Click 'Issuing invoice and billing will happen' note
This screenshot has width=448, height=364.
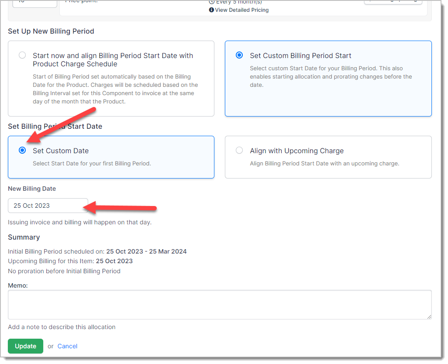[80, 223]
